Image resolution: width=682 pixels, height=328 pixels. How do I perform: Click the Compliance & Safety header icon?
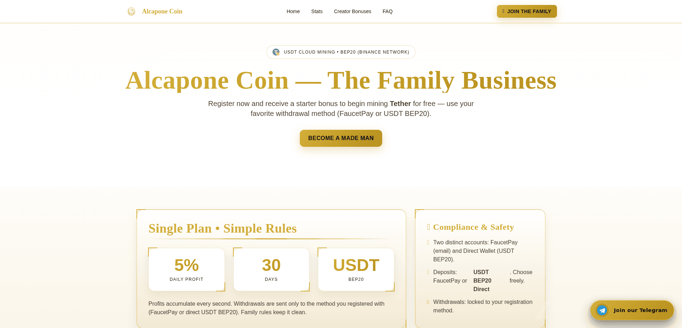pyautogui.click(x=428, y=227)
